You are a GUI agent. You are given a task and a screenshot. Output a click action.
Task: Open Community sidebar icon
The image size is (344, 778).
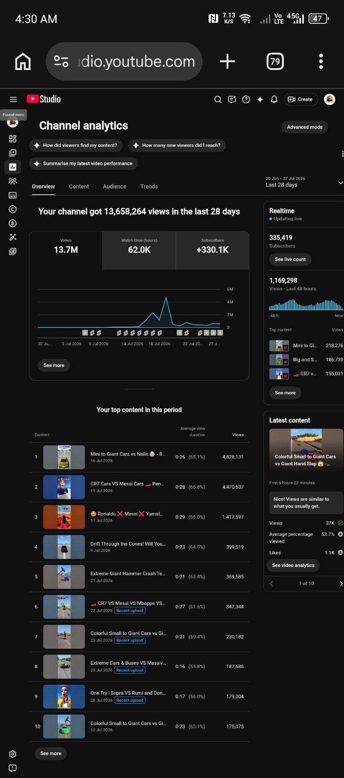pos(13,181)
